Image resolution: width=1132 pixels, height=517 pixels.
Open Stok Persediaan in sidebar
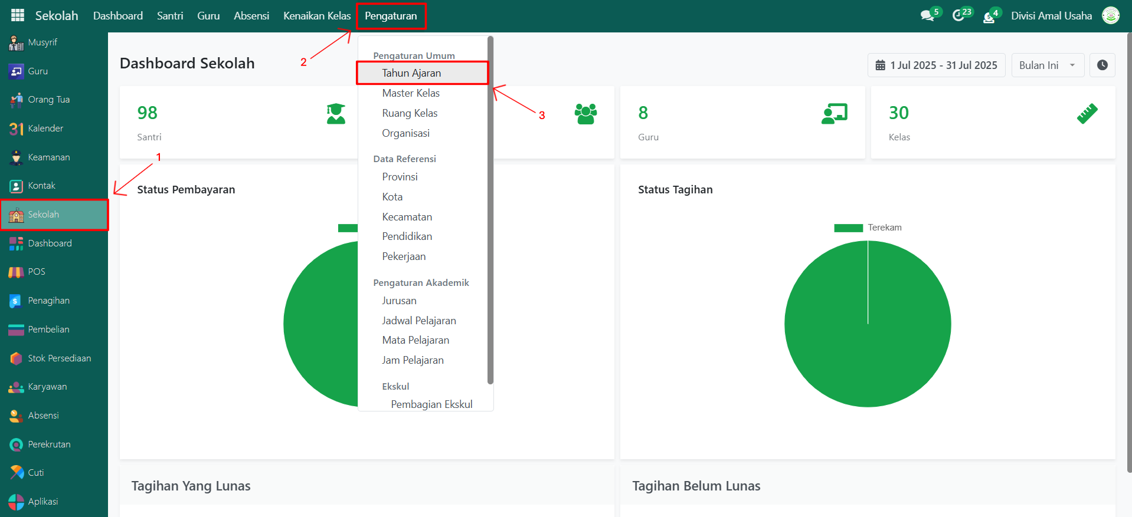[x=59, y=358]
